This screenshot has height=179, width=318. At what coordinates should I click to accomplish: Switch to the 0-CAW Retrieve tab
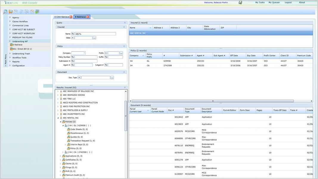(61, 17)
